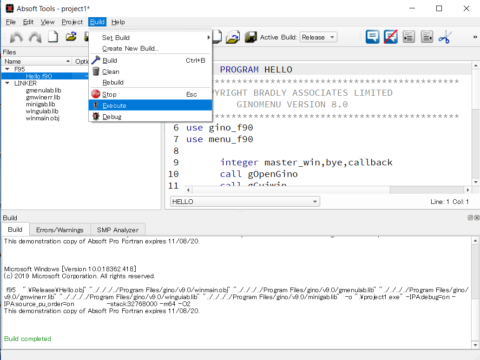The image size is (480, 360).
Task: Expand the Set Build submenu
Action: tap(150, 38)
